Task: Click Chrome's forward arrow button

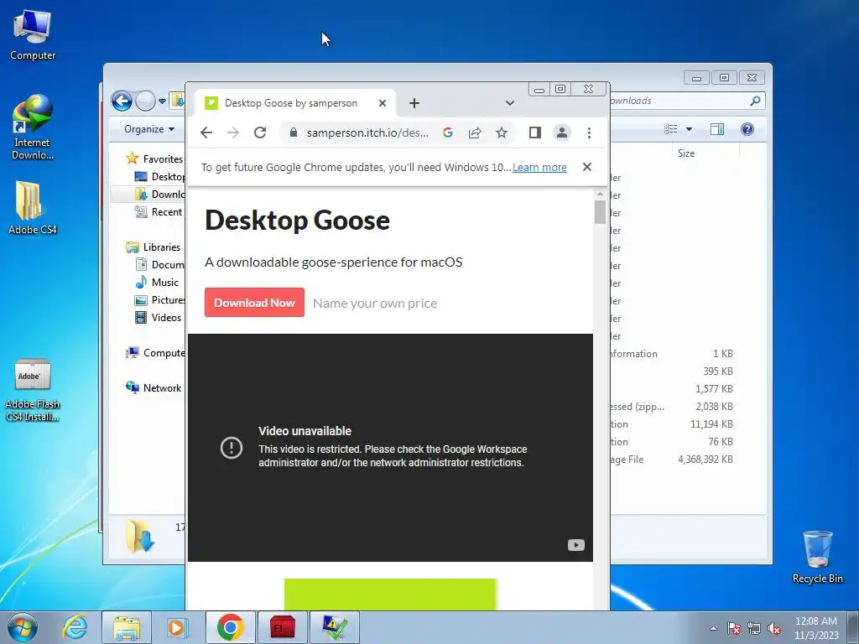Action: pos(233,132)
